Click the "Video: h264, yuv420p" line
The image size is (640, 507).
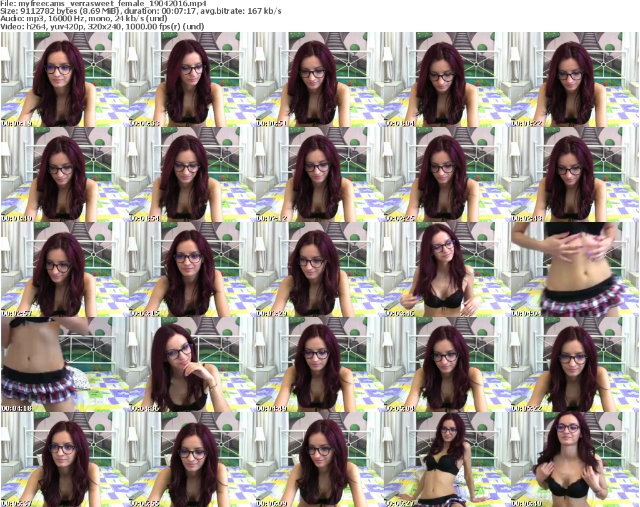[x=102, y=26]
